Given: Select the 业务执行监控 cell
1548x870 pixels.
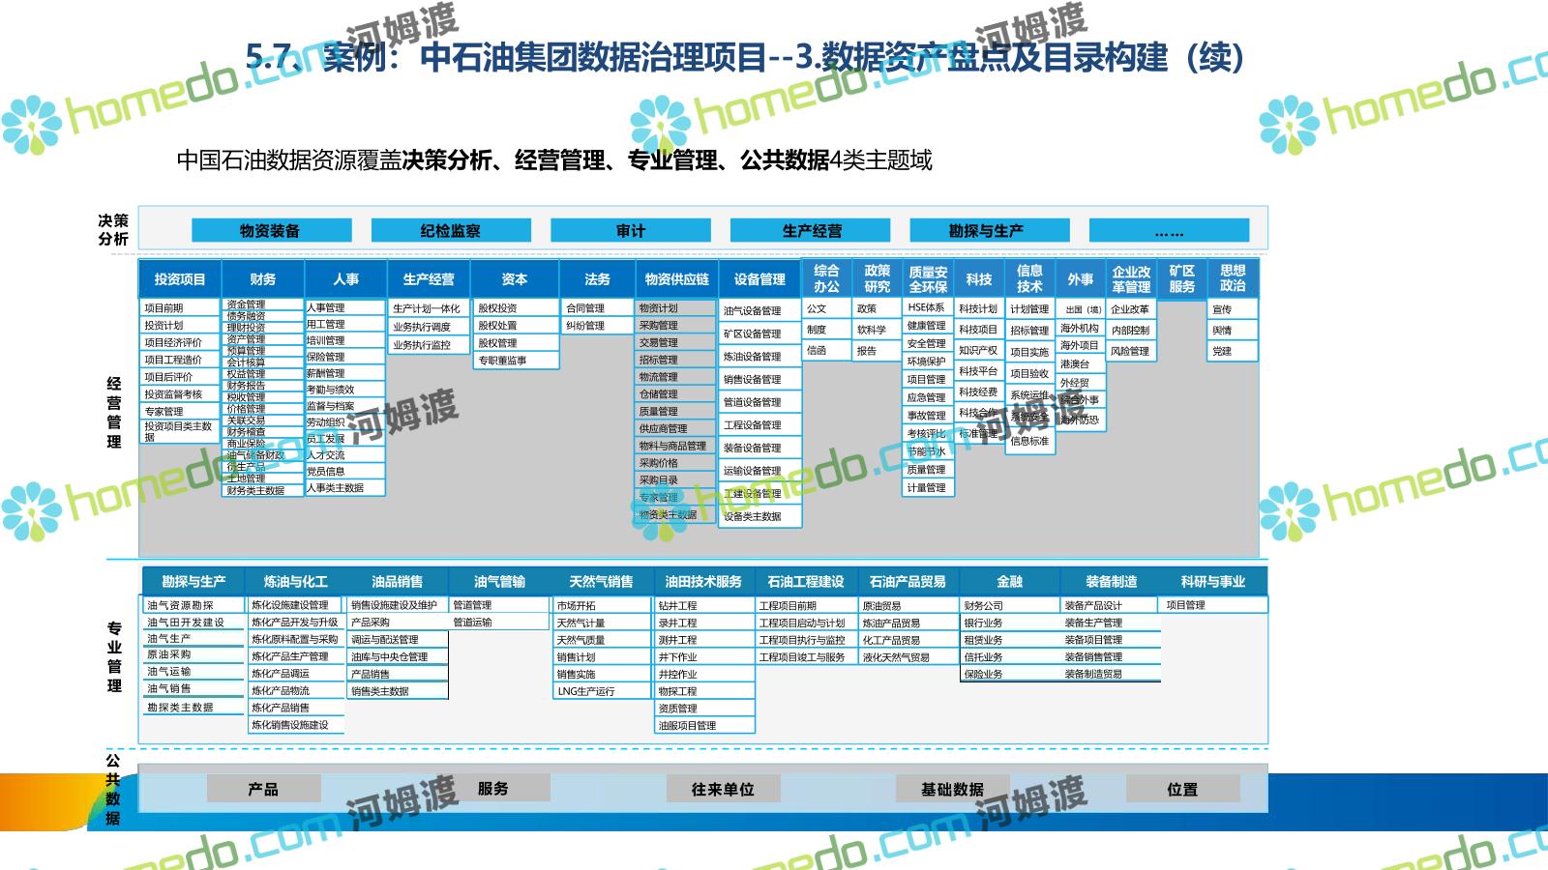Looking at the screenshot, I should click(x=428, y=344).
